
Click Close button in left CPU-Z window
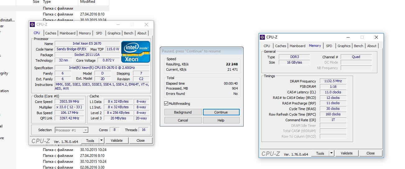click(x=140, y=140)
